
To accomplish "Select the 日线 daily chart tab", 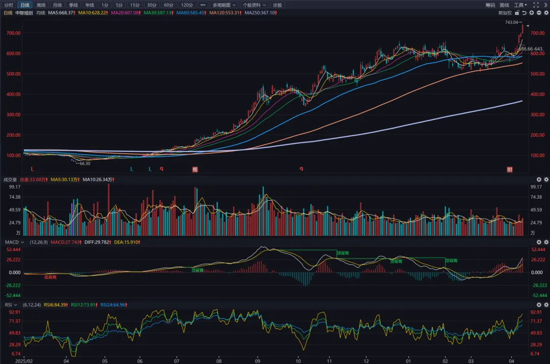I will pos(24,5).
